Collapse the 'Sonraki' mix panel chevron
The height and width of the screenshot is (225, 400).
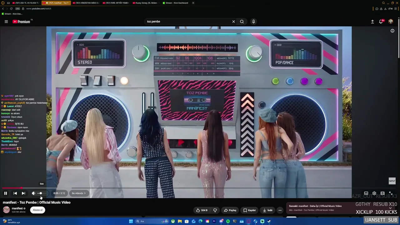[x=390, y=208]
